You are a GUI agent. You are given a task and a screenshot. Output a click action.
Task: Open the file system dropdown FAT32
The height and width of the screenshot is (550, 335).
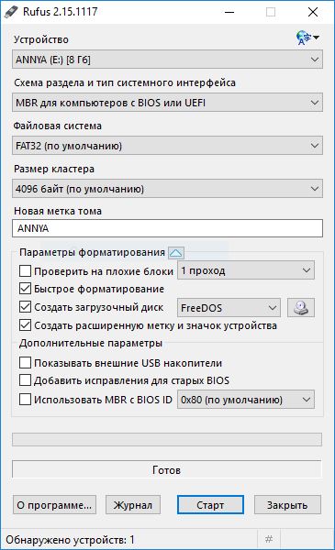point(167,146)
